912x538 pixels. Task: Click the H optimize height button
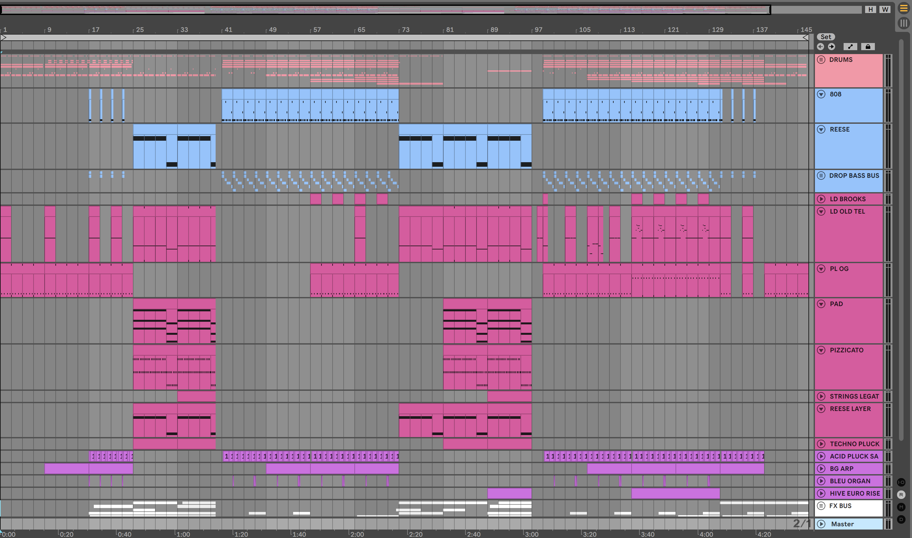click(870, 9)
